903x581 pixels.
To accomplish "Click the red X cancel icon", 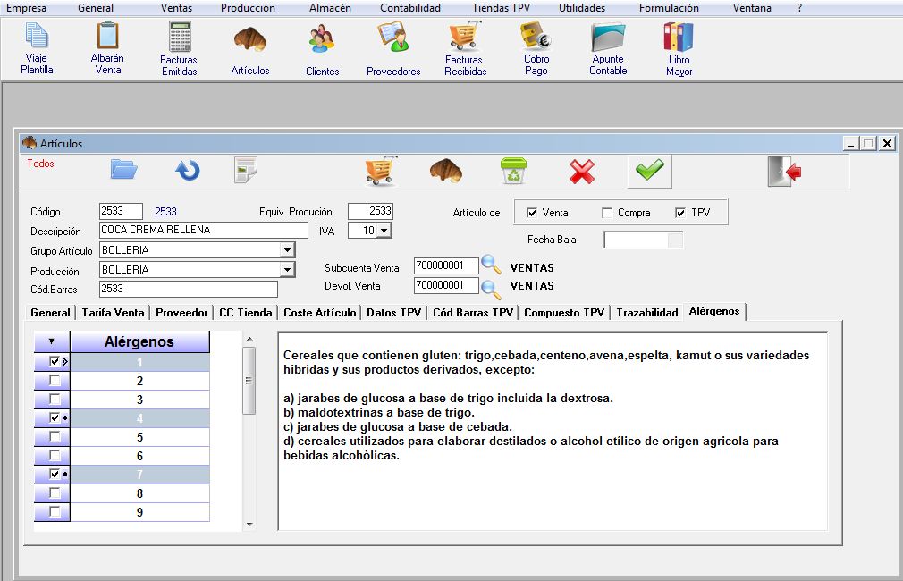I will tap(582, 170).
